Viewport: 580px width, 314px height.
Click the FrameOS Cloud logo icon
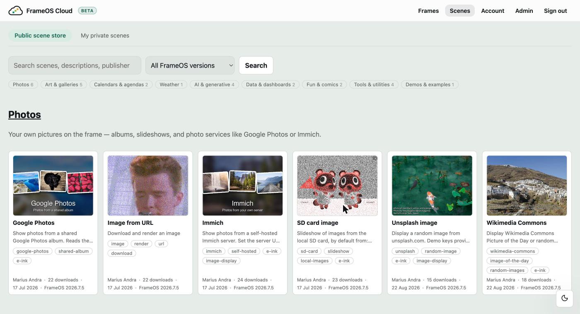pyautogui.click(x=16, y=11)
